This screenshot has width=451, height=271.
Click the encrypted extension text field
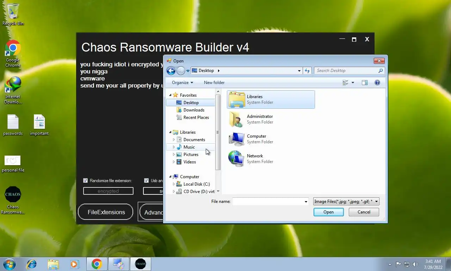[x=108, y=191]
